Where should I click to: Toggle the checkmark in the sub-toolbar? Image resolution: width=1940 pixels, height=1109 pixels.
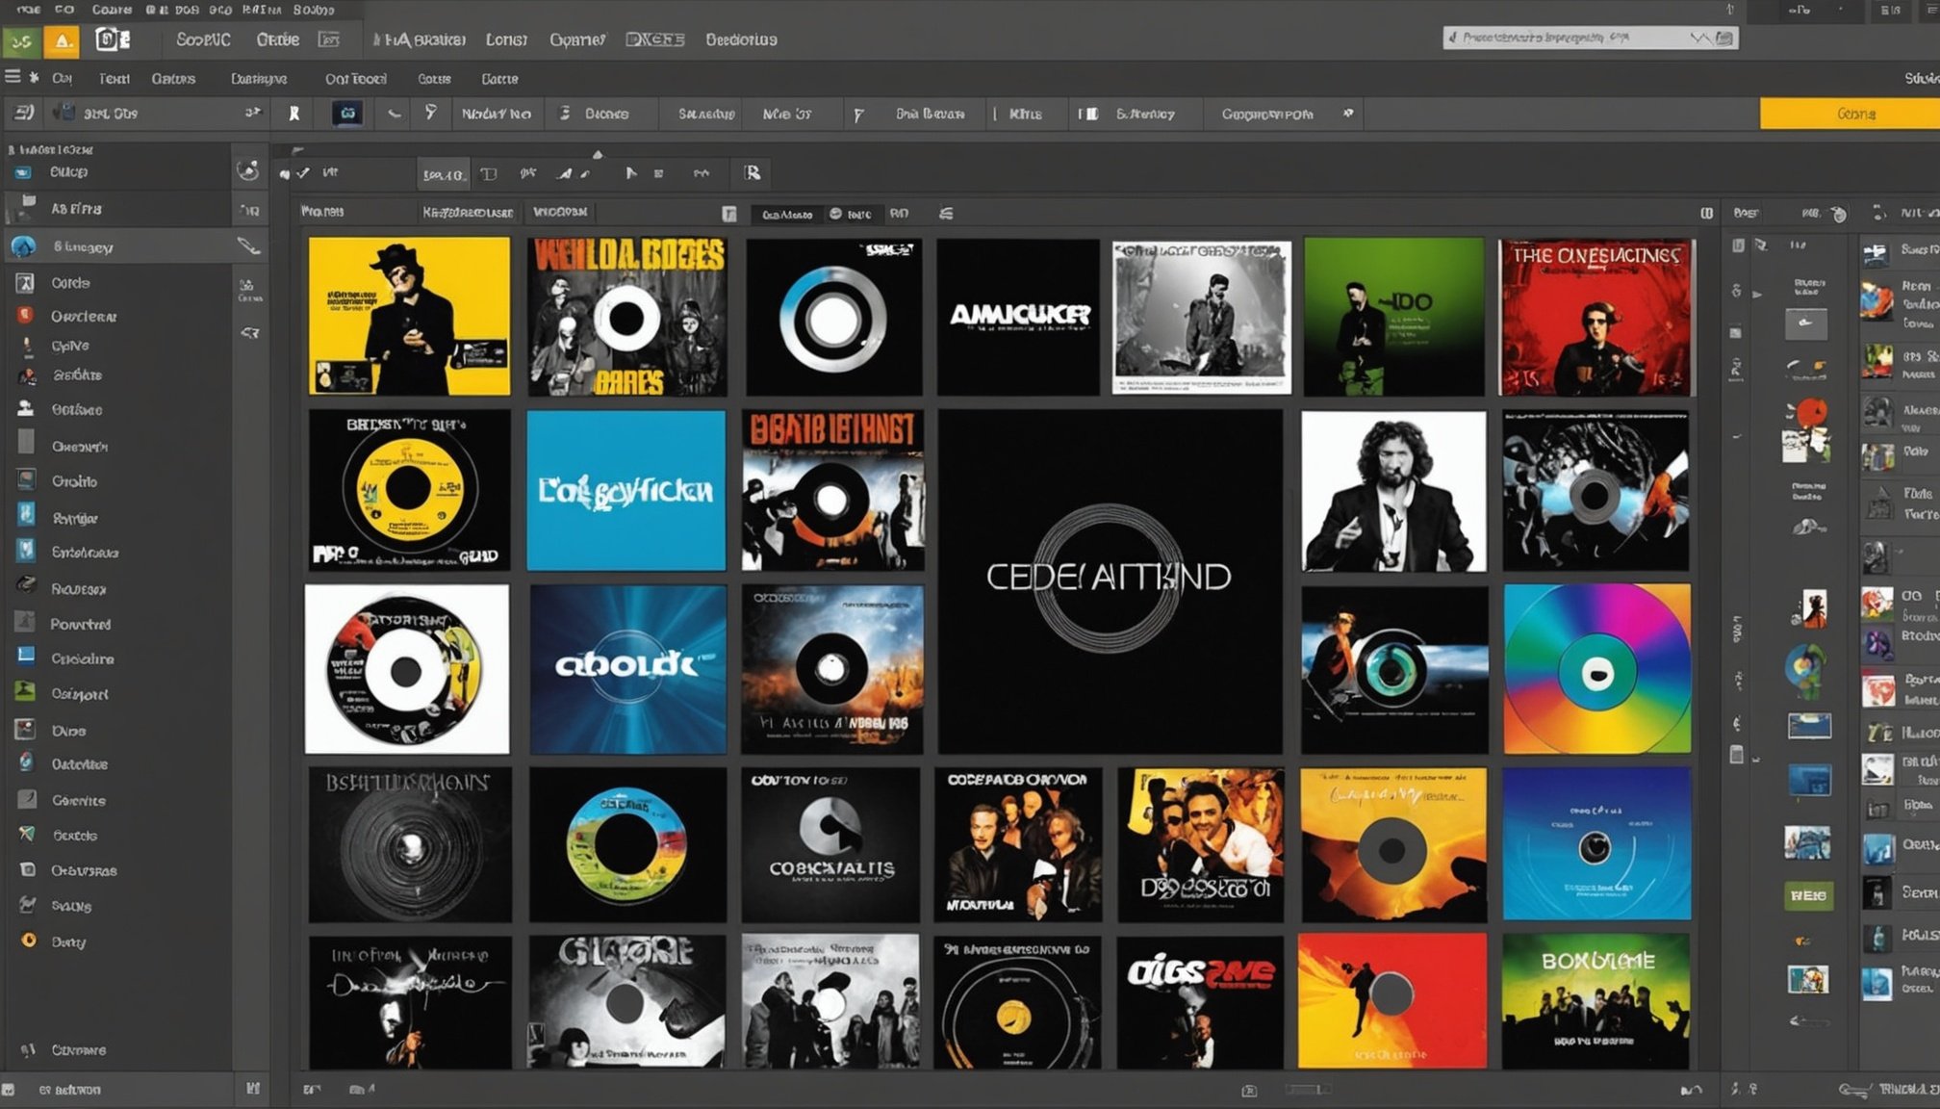point(303,173)
